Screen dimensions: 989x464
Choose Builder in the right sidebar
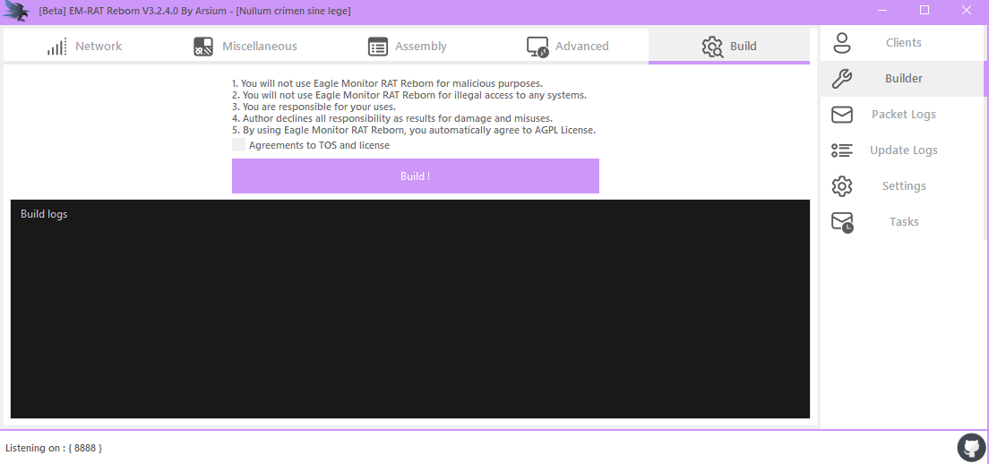pyautogui.click(x=903, y=79)
